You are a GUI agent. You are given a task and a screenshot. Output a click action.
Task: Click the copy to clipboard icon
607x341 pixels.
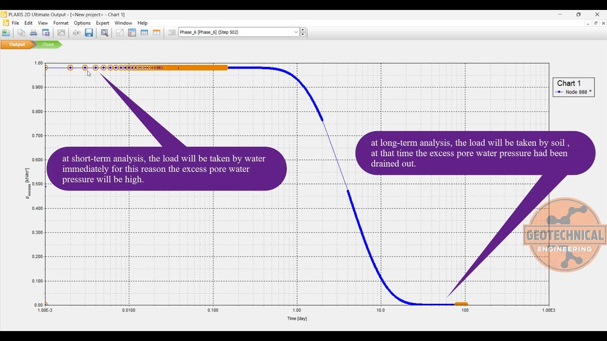click(21, 33)
